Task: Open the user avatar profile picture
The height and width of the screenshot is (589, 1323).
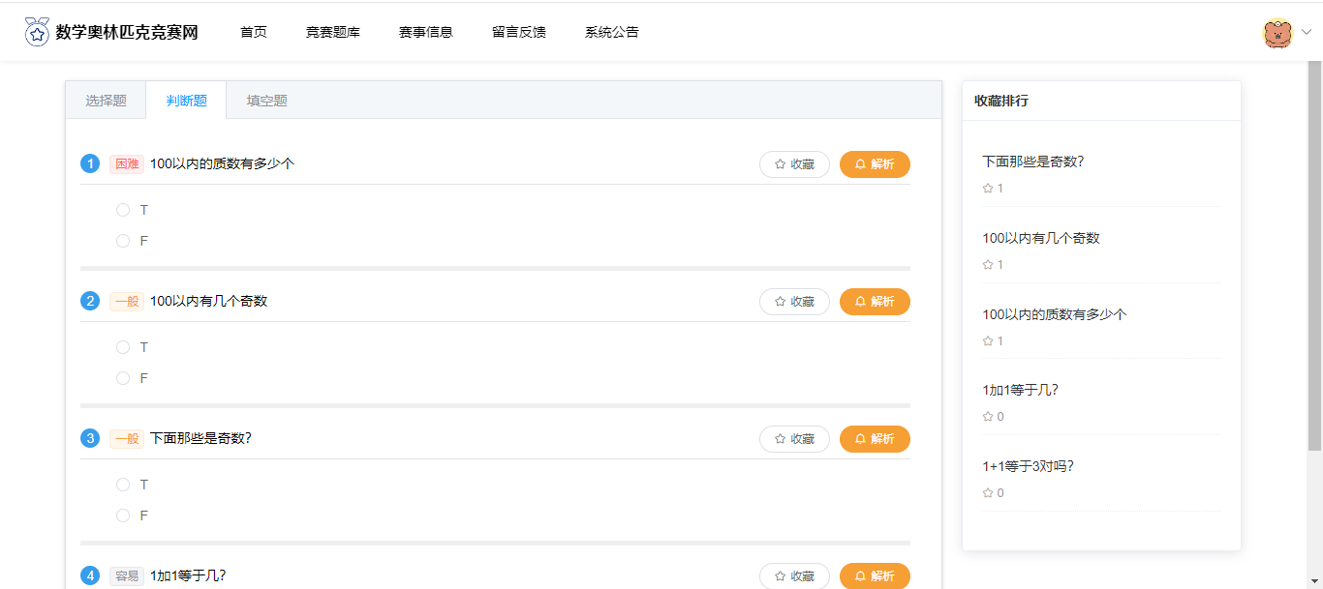Action: pyautogui.click(x=1277, y=33)
